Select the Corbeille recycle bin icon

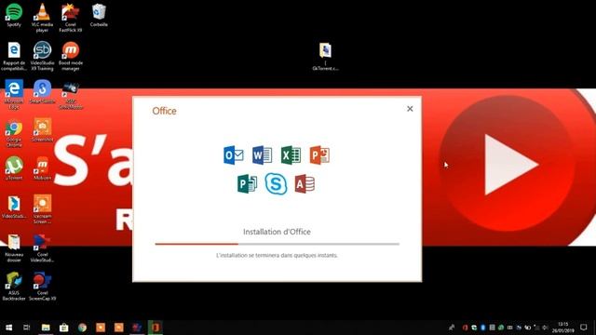point(99,15)
